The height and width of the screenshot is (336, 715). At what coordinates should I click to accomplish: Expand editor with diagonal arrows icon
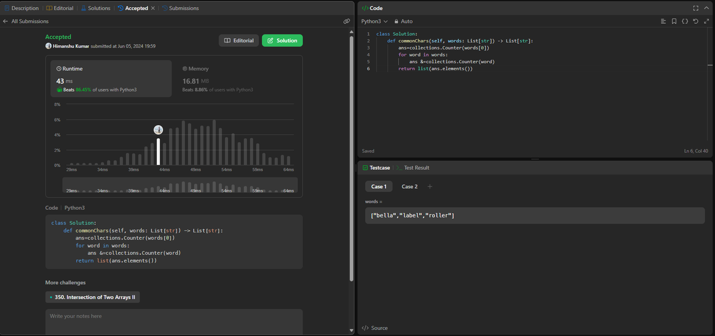click(x=706, y=21)
